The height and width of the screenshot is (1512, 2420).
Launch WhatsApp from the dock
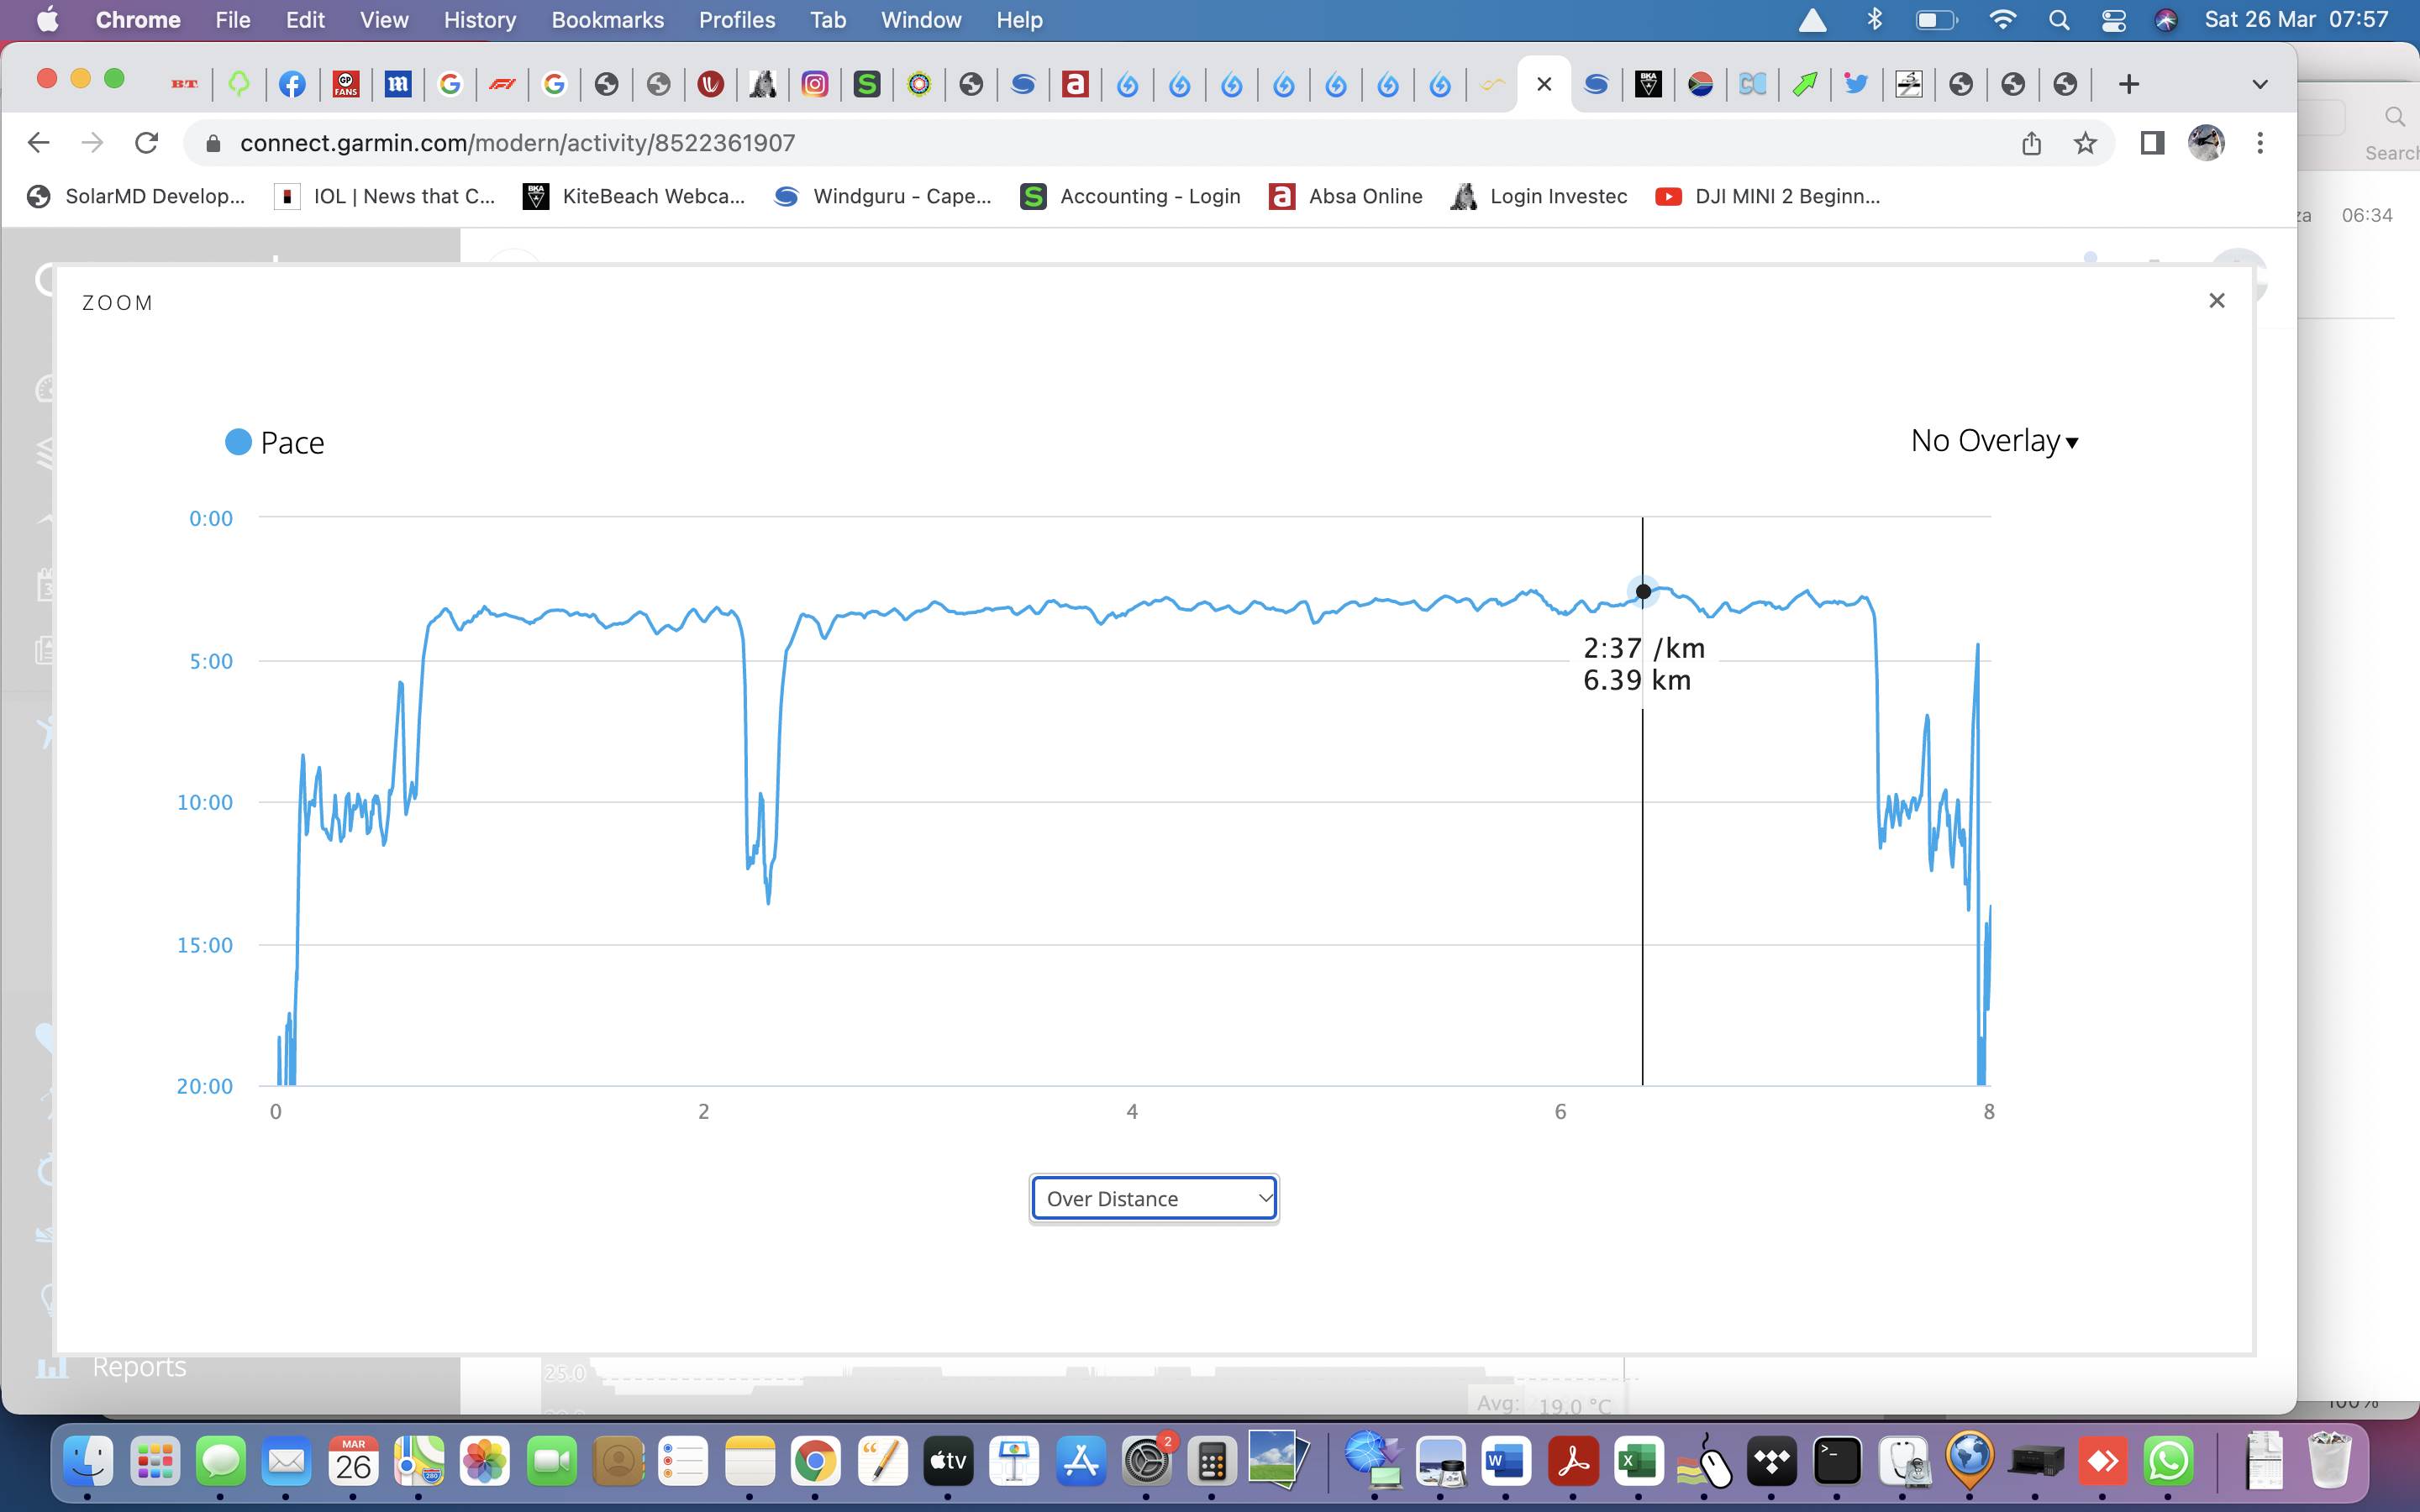(x=2168, y=1462)
